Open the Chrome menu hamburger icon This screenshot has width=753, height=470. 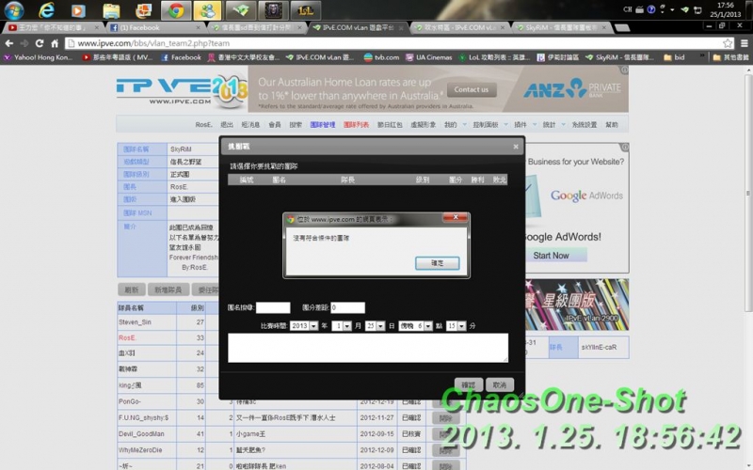click(744, 43)
